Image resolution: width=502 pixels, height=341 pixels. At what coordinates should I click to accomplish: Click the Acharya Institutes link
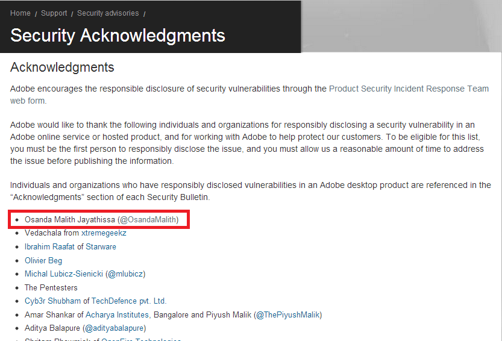pos(117,314)
